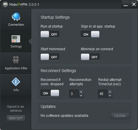Click the Application Killer helmet icon
This screenshot has width=138, height=130.
(16, 60)
